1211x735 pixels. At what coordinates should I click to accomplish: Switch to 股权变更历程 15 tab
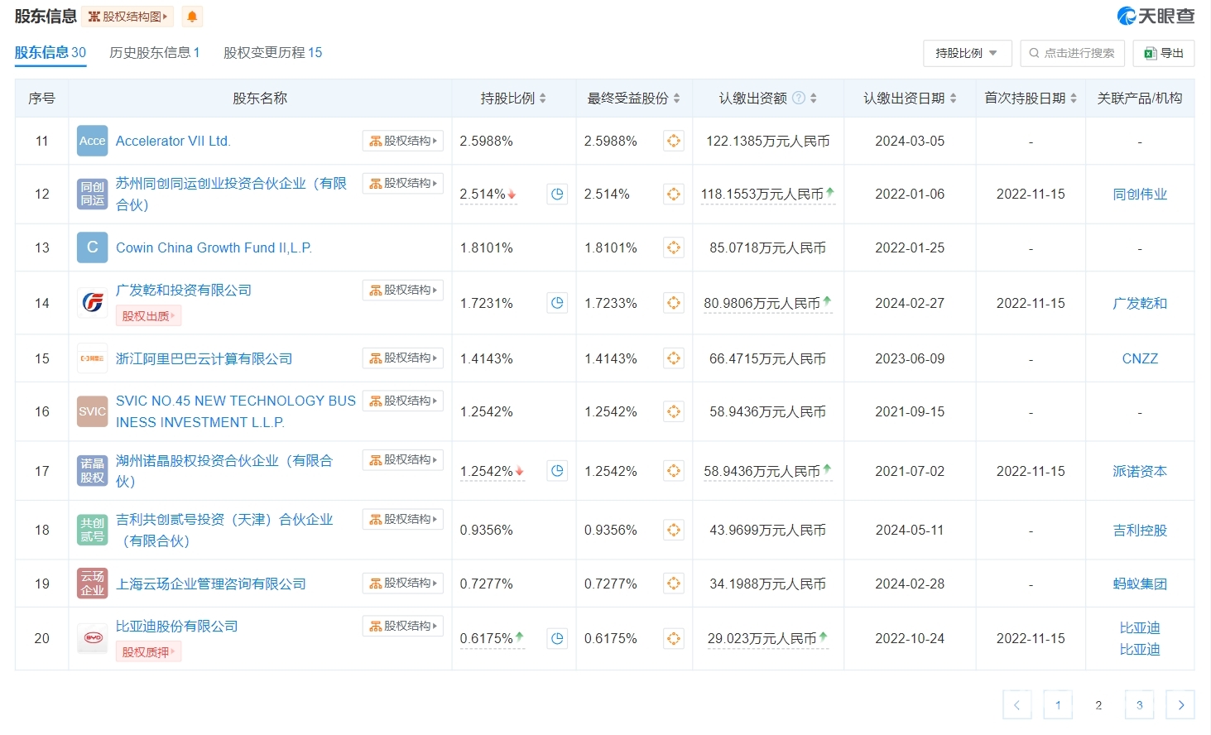click(x=272, y=52)
